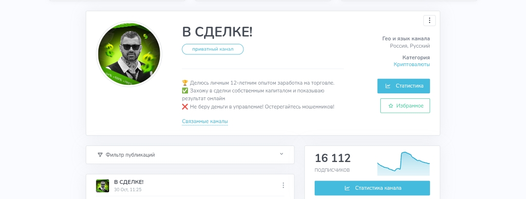The height and width of the screenshot is (199, 526).
Task: Click chart icon on Статистика канала button
Action: (347, 188)
